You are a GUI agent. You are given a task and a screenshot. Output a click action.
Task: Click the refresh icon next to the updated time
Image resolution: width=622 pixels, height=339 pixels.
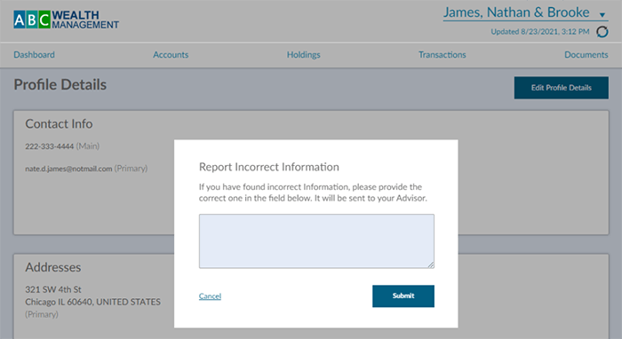602,32
